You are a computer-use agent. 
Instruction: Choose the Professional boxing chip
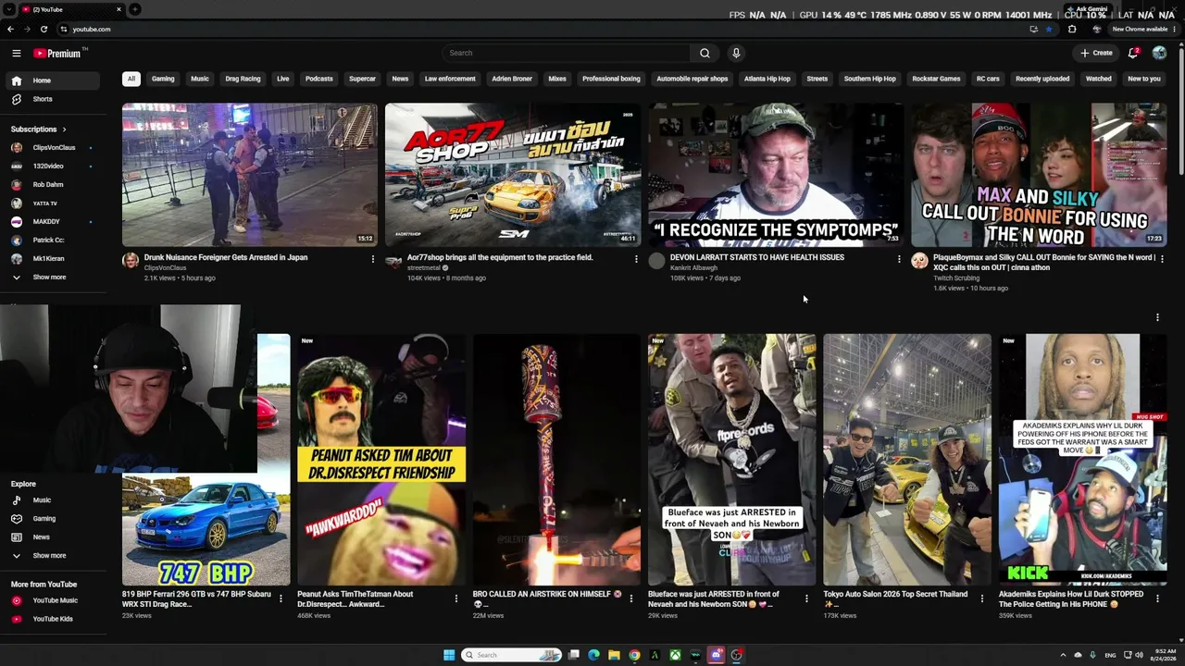pos(611,79)
